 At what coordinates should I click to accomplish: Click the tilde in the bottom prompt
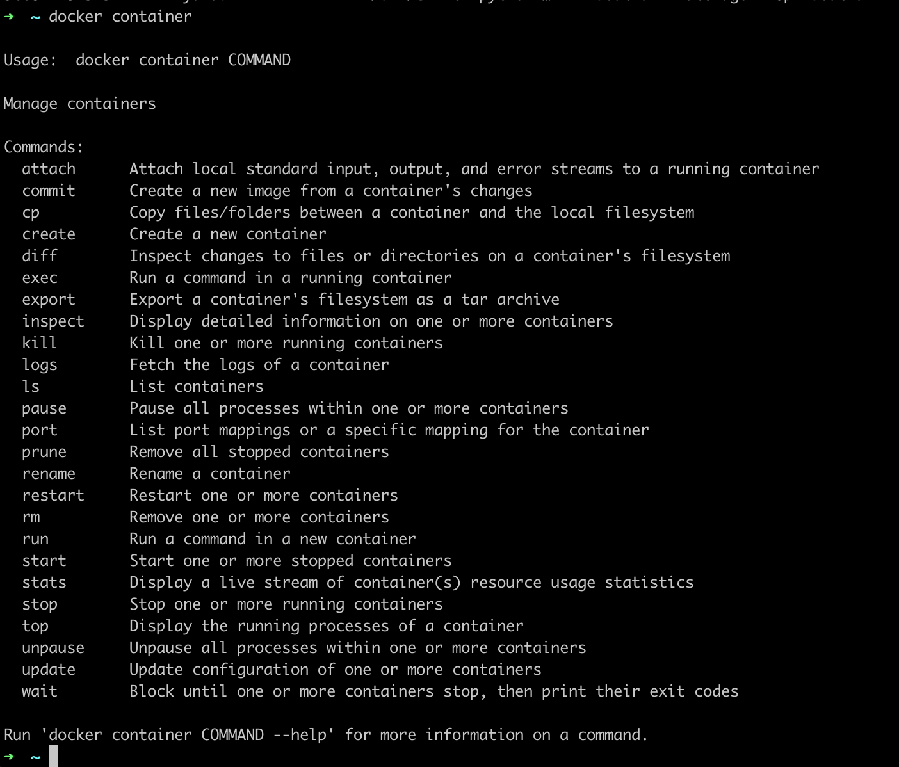click(36, 757)
